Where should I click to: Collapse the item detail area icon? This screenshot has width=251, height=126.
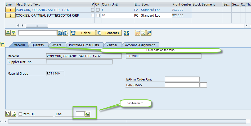click(3, 44)
